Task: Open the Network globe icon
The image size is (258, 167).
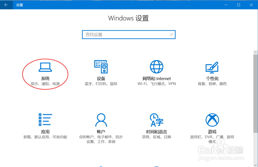Action: pos(157,67)
